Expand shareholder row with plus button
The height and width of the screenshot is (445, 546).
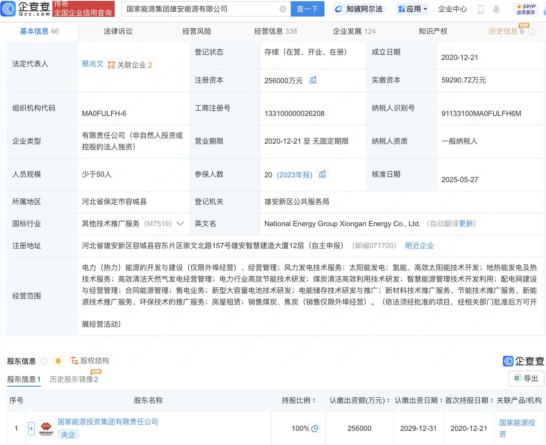pyautogui.click(x=31, y=428)
